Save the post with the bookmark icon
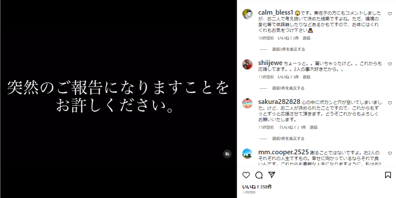The height and width of the screenshot is (198, 396). point(388,175)
